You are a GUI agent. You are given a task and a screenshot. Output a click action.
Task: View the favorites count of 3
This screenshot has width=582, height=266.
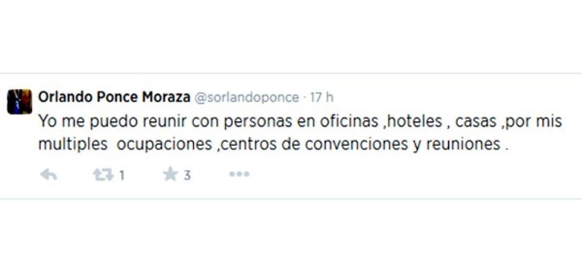tap(187, 175)
